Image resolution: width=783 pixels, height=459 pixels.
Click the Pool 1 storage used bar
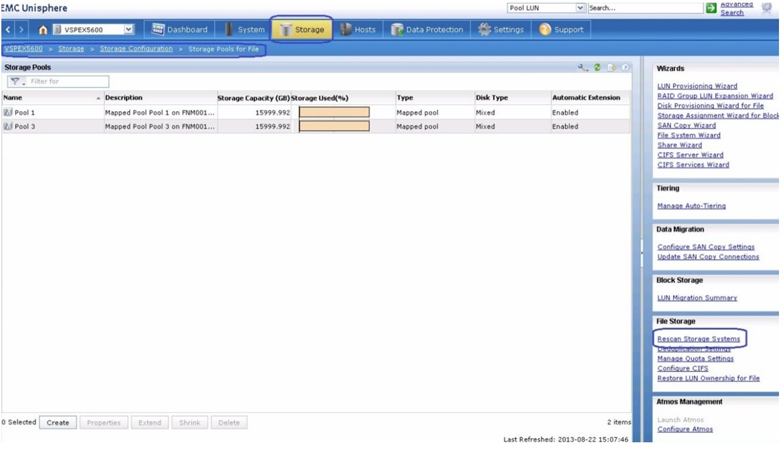click(x=334, y=112)
